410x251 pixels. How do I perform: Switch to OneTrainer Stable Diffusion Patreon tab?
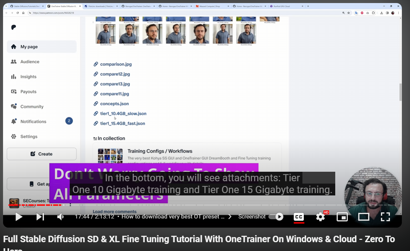(64, 6)
